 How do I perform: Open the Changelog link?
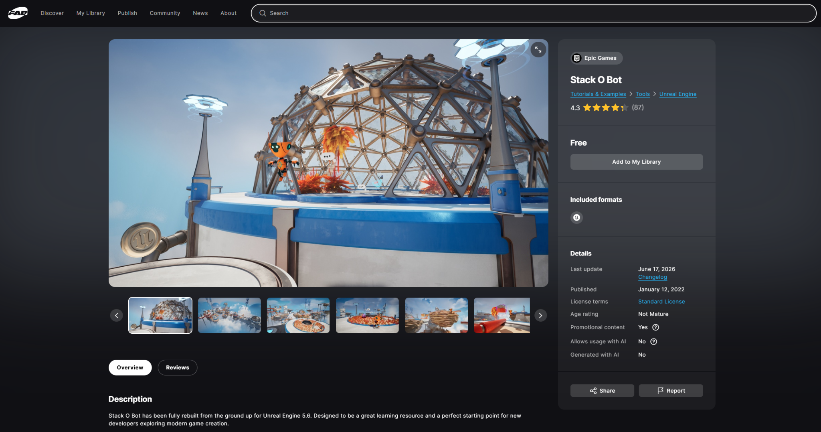click(x=653, y=277)
